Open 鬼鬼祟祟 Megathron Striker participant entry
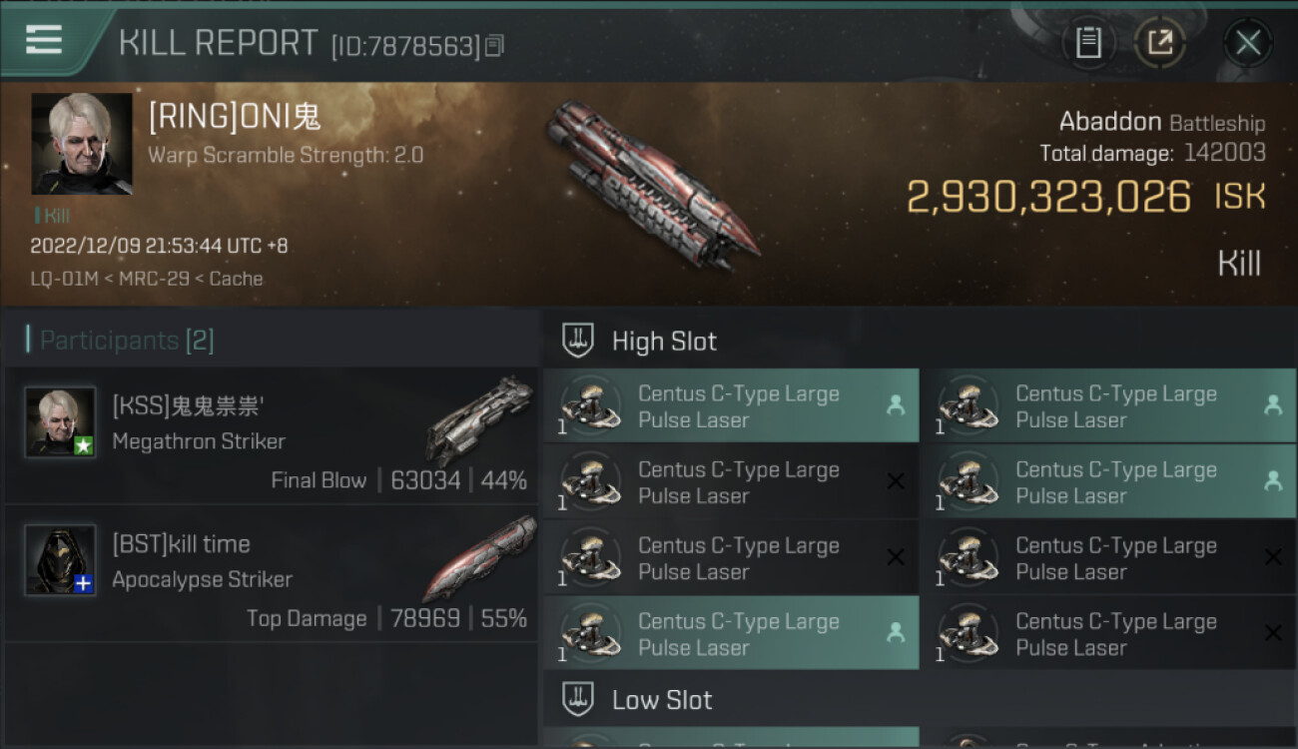 tap(272, 435)
